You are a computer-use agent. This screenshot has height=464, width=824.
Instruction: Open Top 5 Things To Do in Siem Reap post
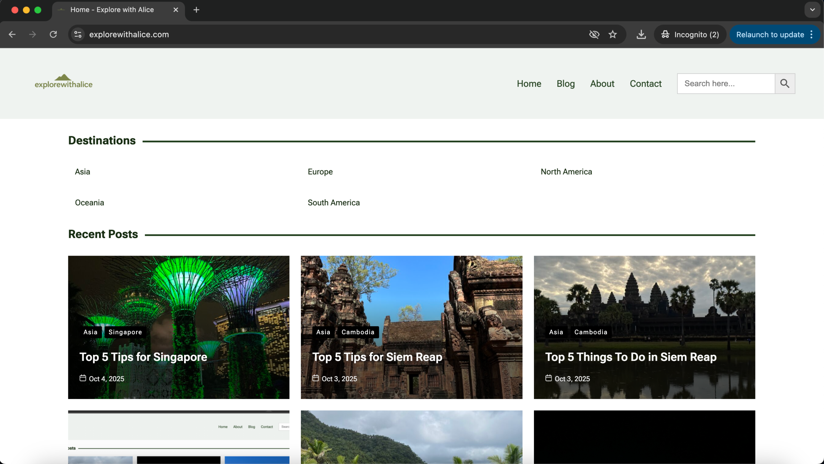[631, 357]
